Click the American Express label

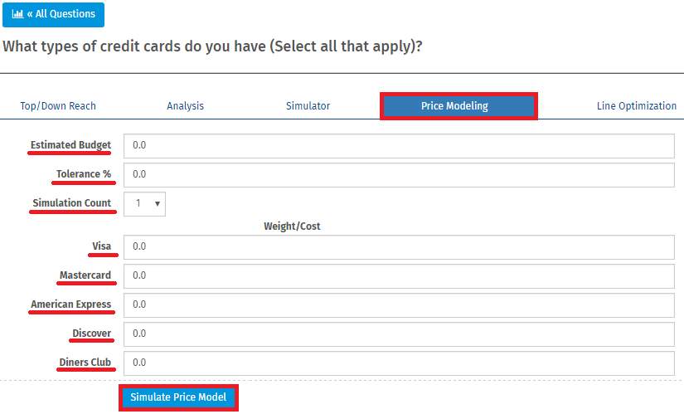70,304
